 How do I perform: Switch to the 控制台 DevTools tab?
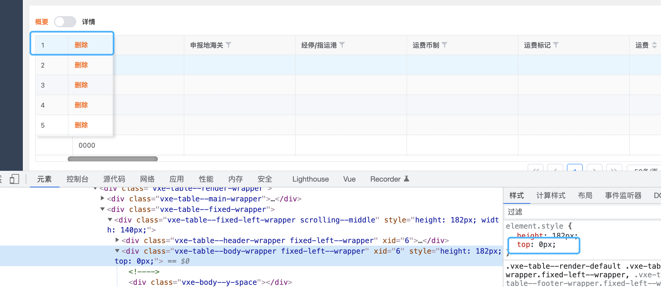(x=78, y=179)
